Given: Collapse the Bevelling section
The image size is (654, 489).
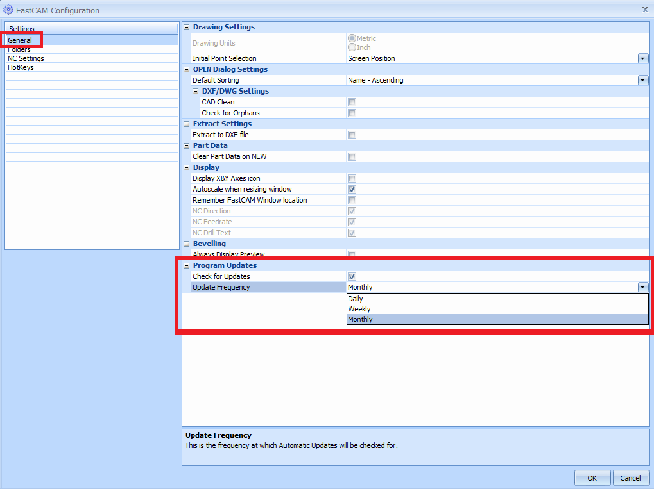Looking at the screenshot, I should point(186,244).
